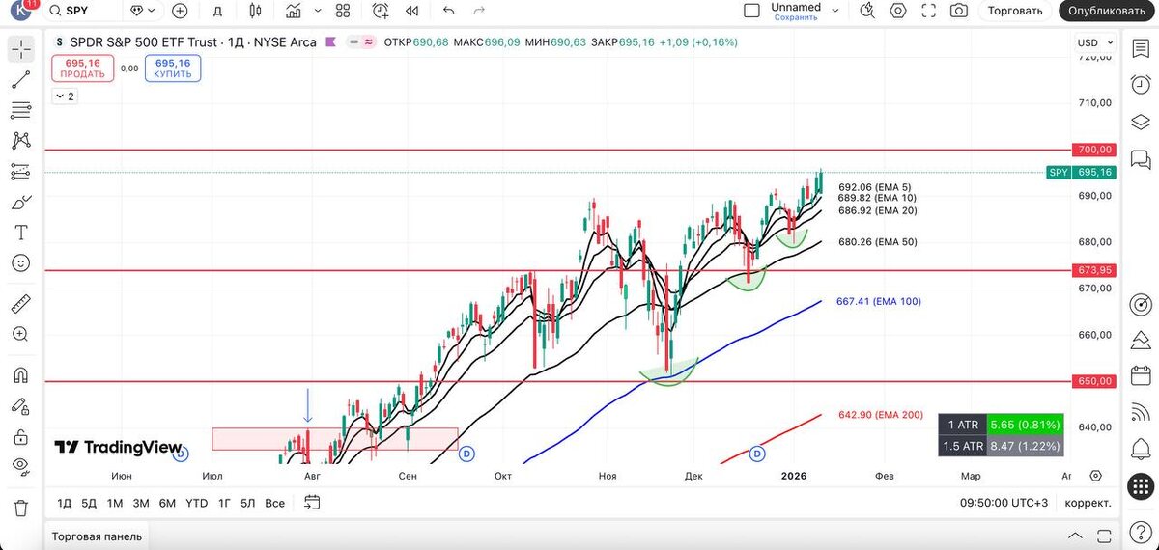Select the 3М time range

141,503
